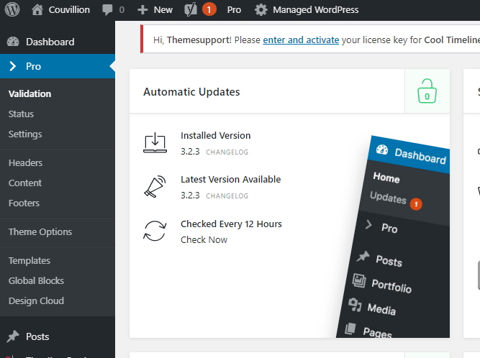Click the green unlocked padlock icon

[427, 91]
